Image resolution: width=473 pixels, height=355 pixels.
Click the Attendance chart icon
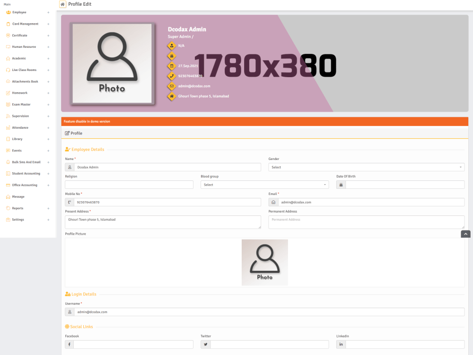pyautogui.click(x=8, y=128)
